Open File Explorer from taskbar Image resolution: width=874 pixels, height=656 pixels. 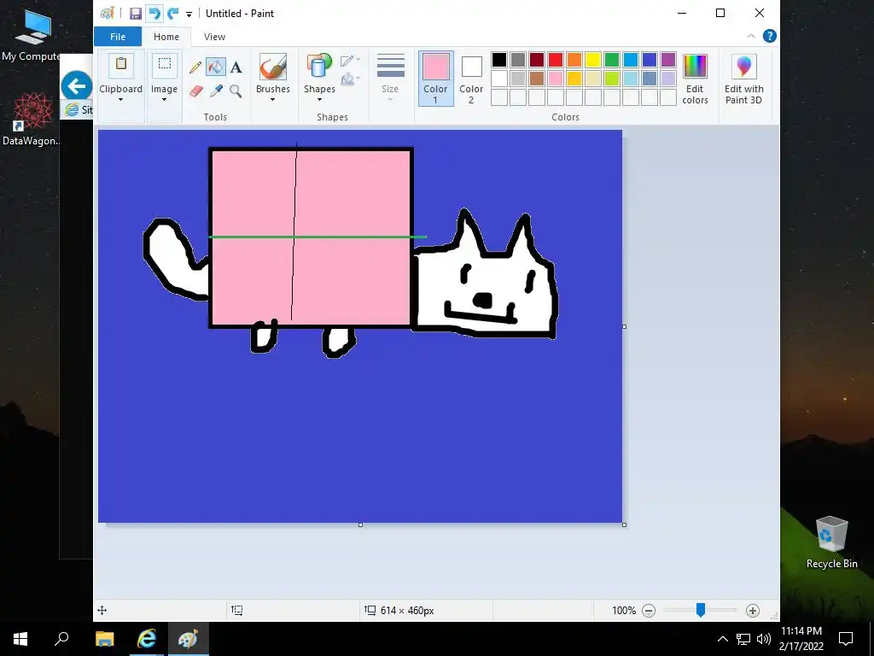point(104,639)
